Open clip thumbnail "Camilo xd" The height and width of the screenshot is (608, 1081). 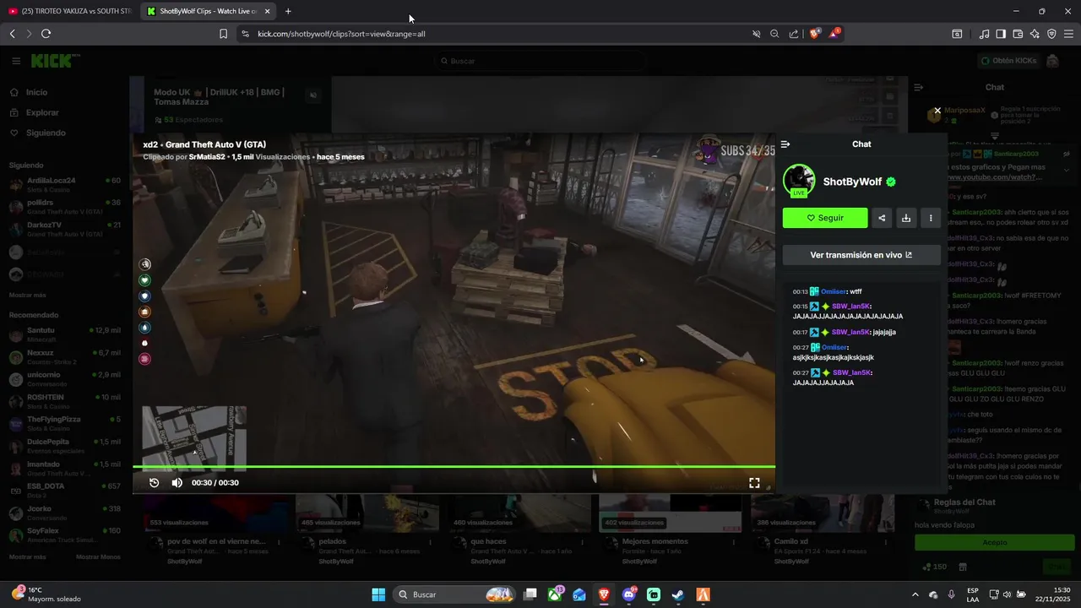click(x=823, y=513)
